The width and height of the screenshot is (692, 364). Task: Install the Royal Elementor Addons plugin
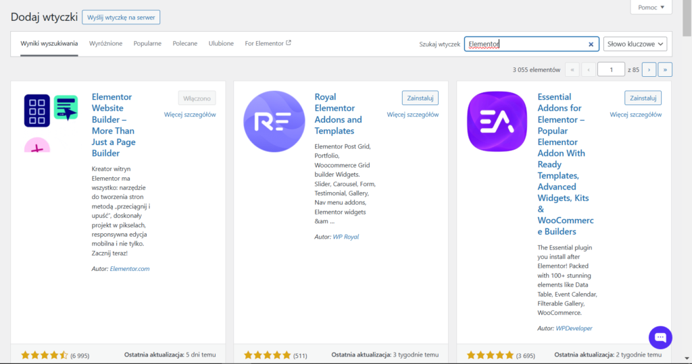(420, 98)
